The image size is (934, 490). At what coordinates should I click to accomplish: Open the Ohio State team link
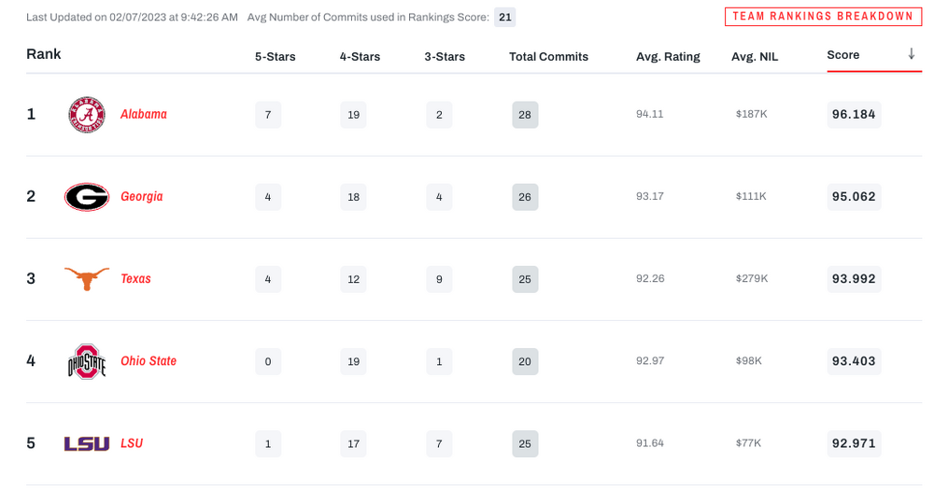click(x=149, y=361)
